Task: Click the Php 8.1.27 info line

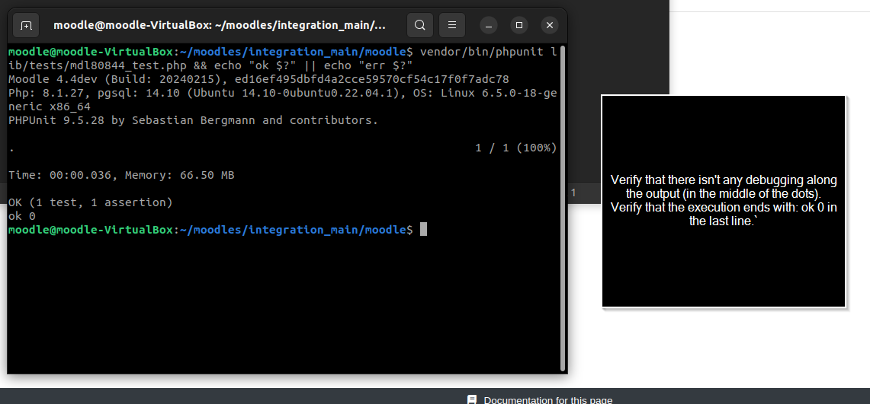Action: [x=282, y=93]
